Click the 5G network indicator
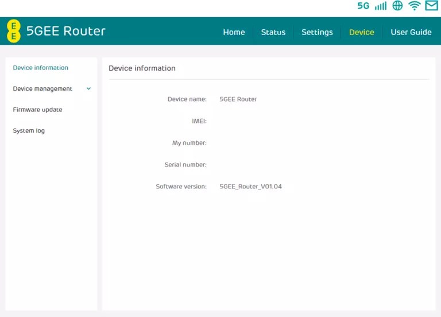This screenshot has width=441, height=317. 363,6
